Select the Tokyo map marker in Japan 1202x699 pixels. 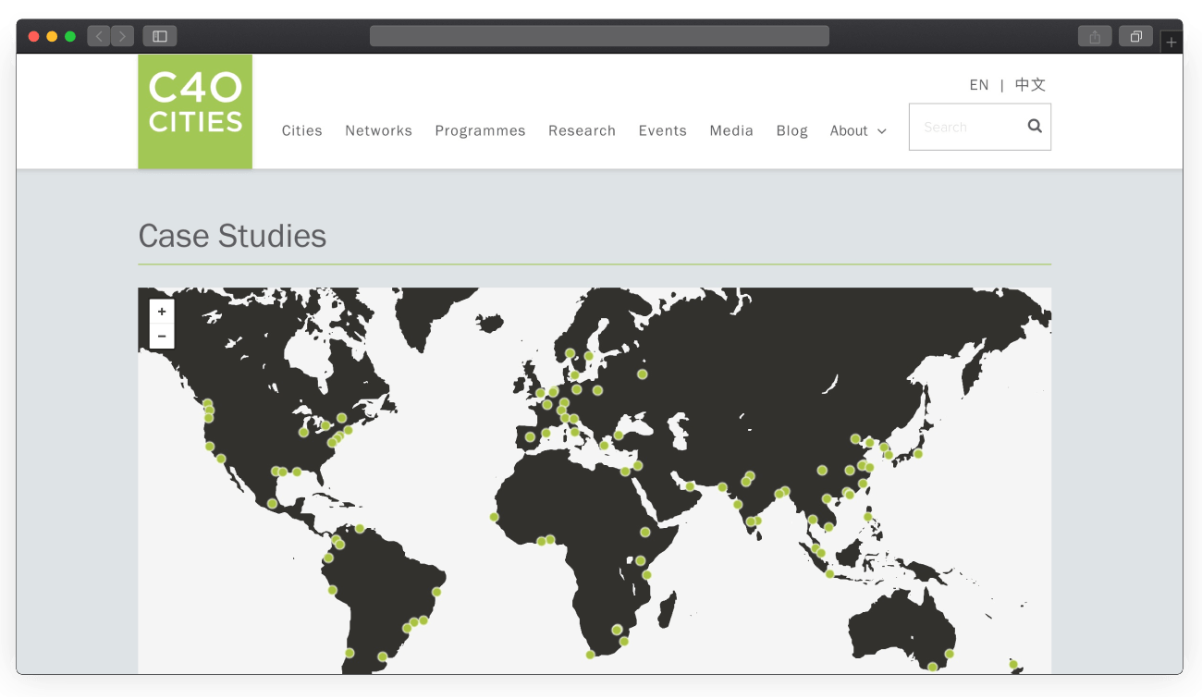pos(918,454)
